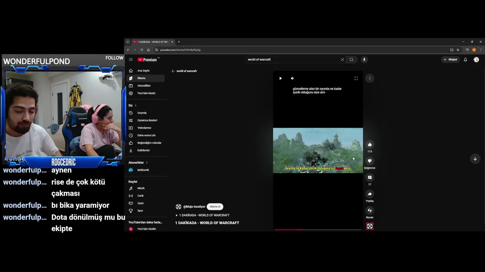485x272 pixels.
Task: Go to the next Short arrow
Action: click(x=475, y=159)
